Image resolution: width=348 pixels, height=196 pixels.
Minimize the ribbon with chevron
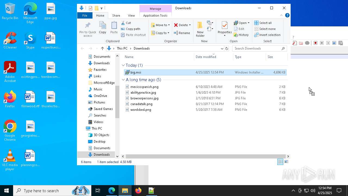[x=281, y=15]
